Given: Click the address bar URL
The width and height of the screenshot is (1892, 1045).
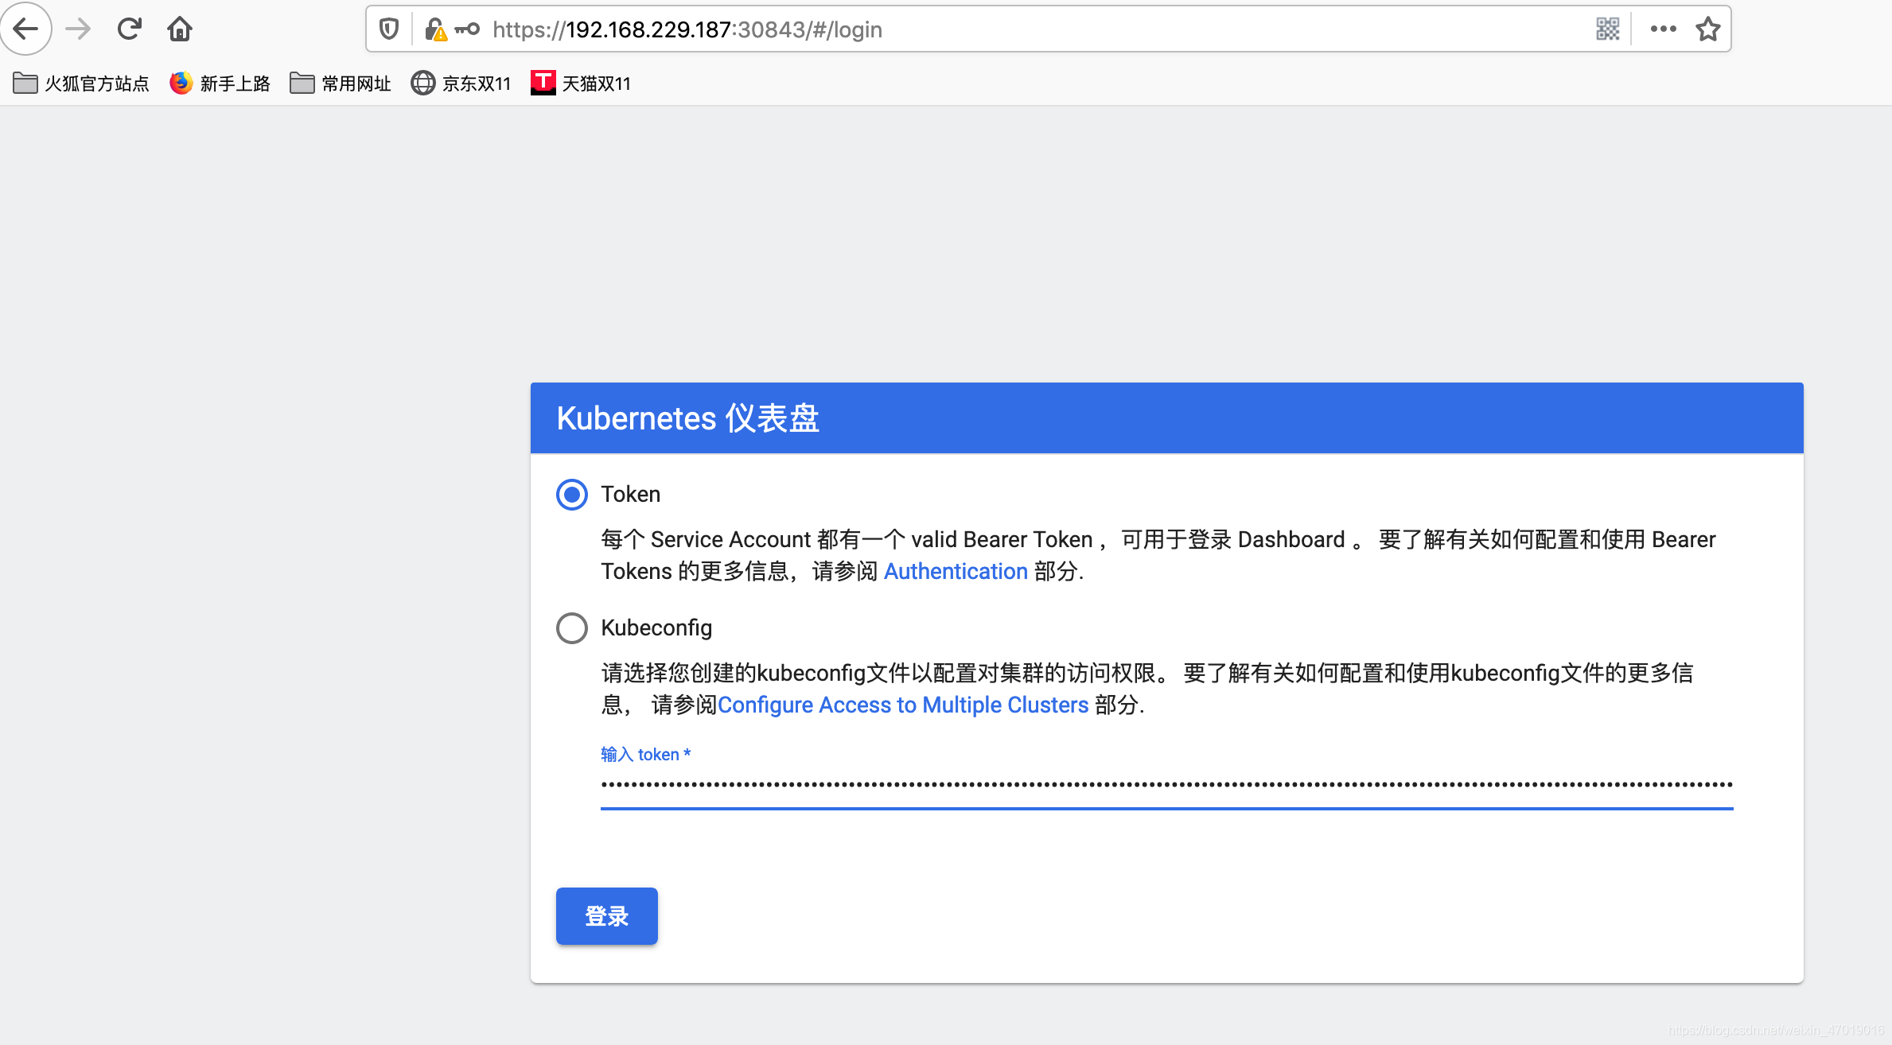Looking at the screenshot, I should coord(687,30).
